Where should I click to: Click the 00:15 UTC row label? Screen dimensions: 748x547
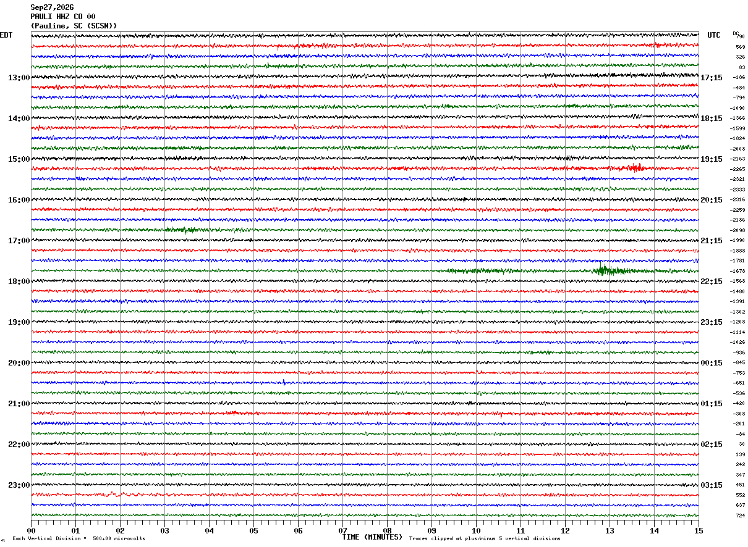(712, 363)
